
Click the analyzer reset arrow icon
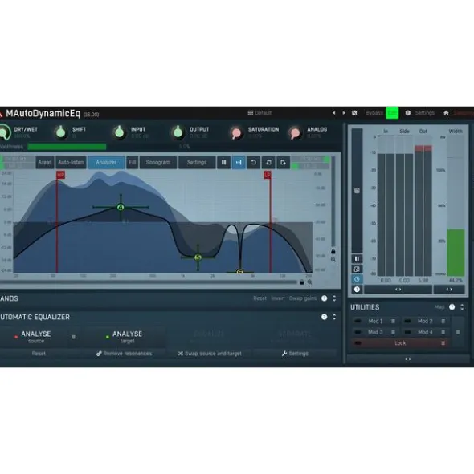pos(254,162)
